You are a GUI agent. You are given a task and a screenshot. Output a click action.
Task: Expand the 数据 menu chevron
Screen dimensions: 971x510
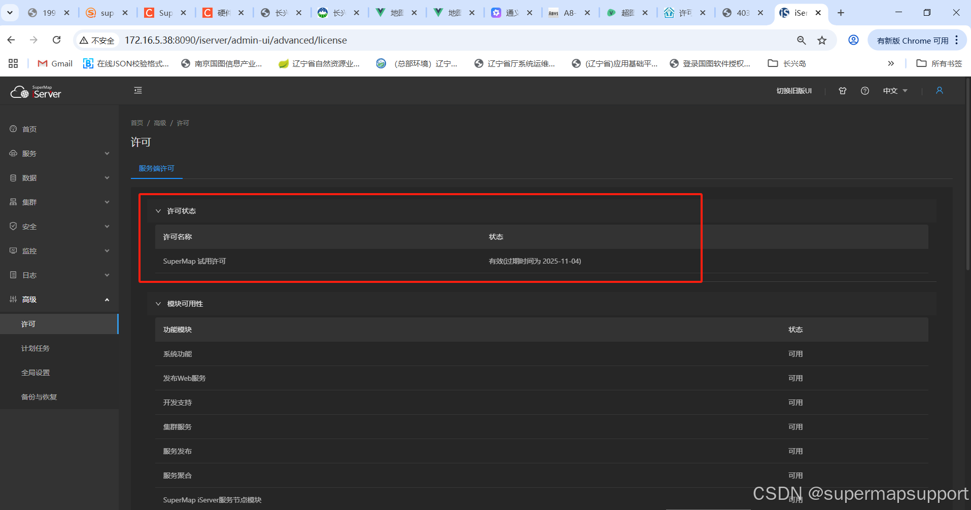pos(107,177)
